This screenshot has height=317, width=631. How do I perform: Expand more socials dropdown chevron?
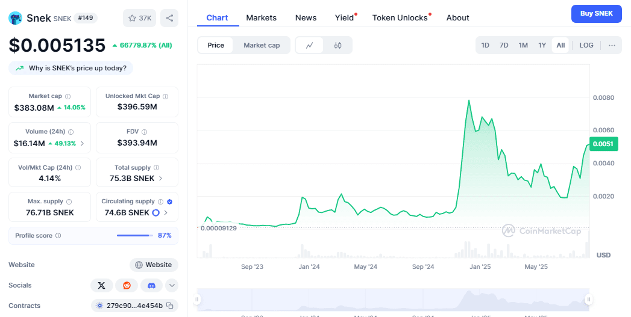click(172, 285)
